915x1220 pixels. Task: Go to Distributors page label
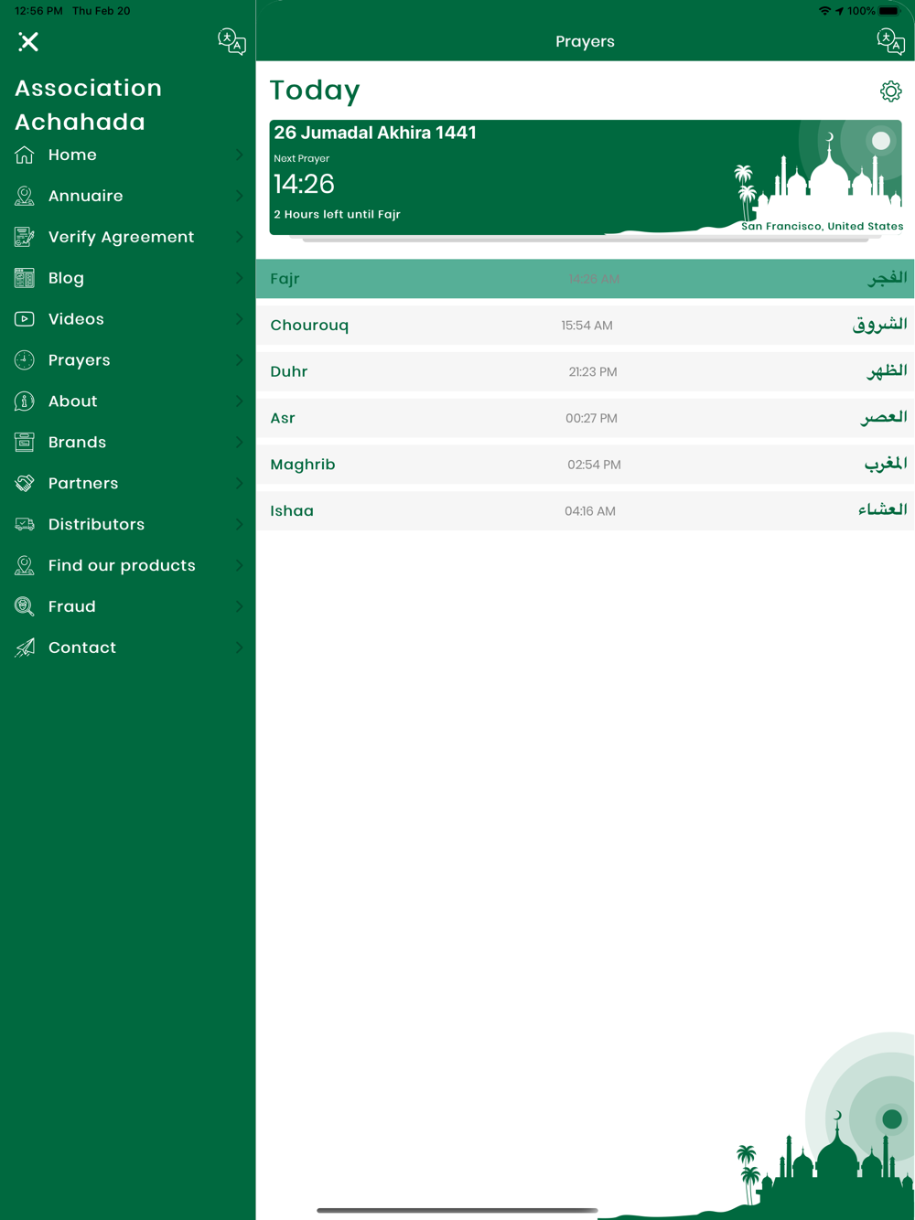click(96, 524)
